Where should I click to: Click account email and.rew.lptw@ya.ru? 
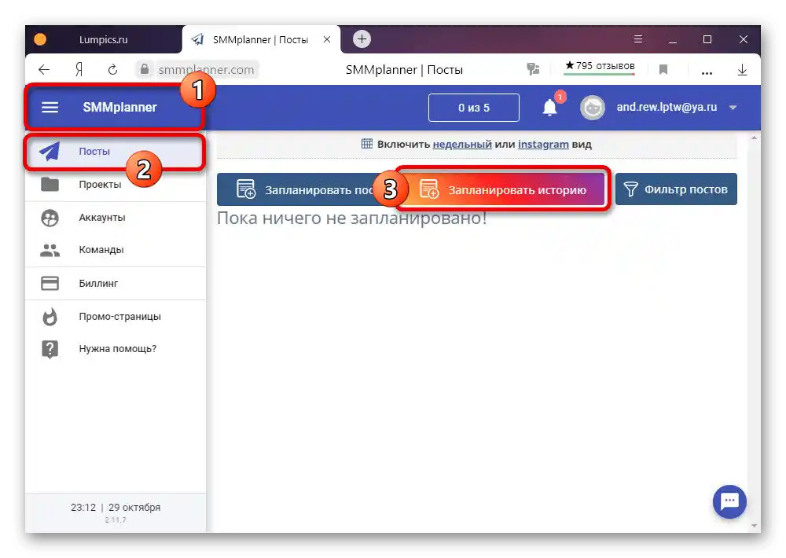[667, 108]
